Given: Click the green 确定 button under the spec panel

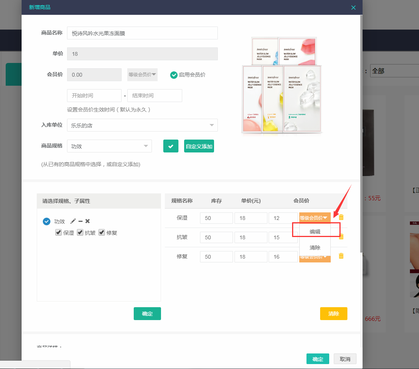Looking at the screenshot, I should tap(147, 314).
